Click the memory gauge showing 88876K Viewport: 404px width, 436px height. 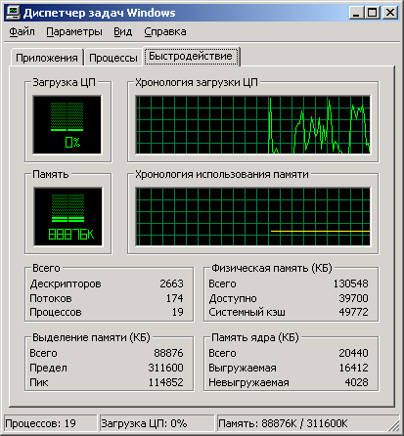point(67,217)
